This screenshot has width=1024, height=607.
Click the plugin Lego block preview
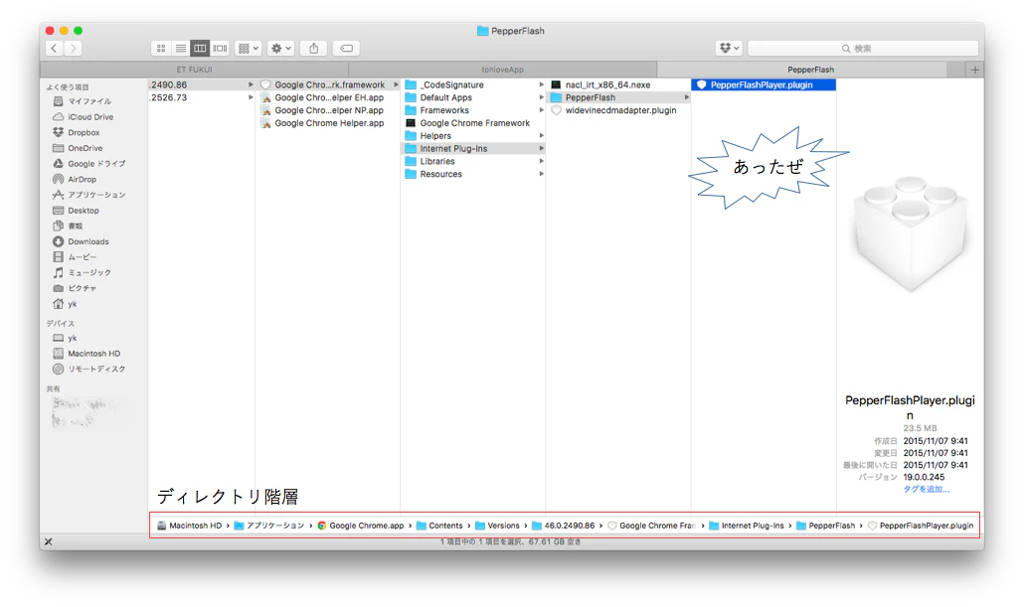tap(911, 233)
